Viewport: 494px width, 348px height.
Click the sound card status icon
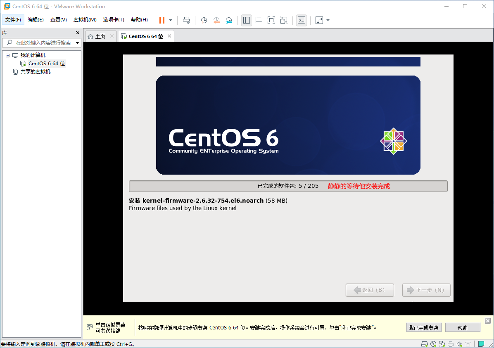pos(459,344)
